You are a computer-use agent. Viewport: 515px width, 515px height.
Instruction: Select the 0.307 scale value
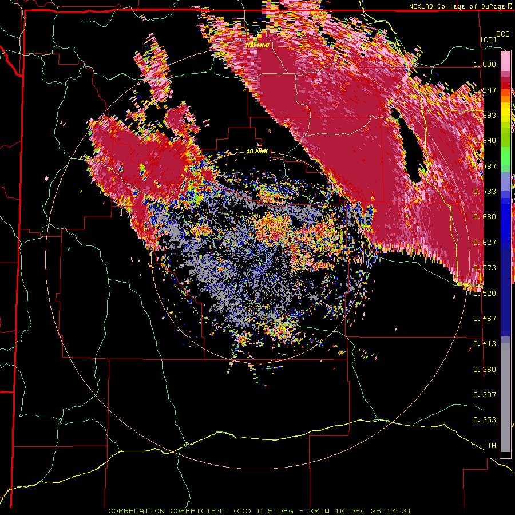click(x=485, y=395)
